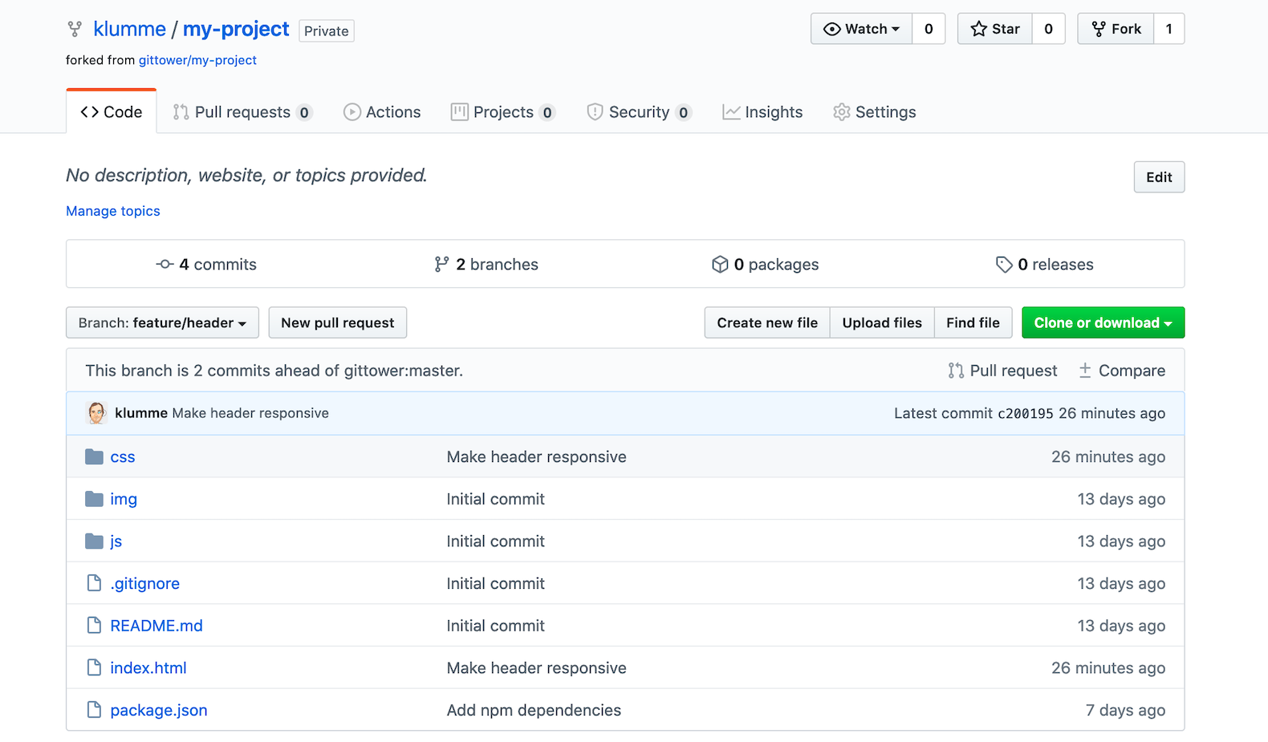The width and height of the screenshot is (1268, 742).
Task: Click the file icon next to README.md
Action: tap(95, 626)
